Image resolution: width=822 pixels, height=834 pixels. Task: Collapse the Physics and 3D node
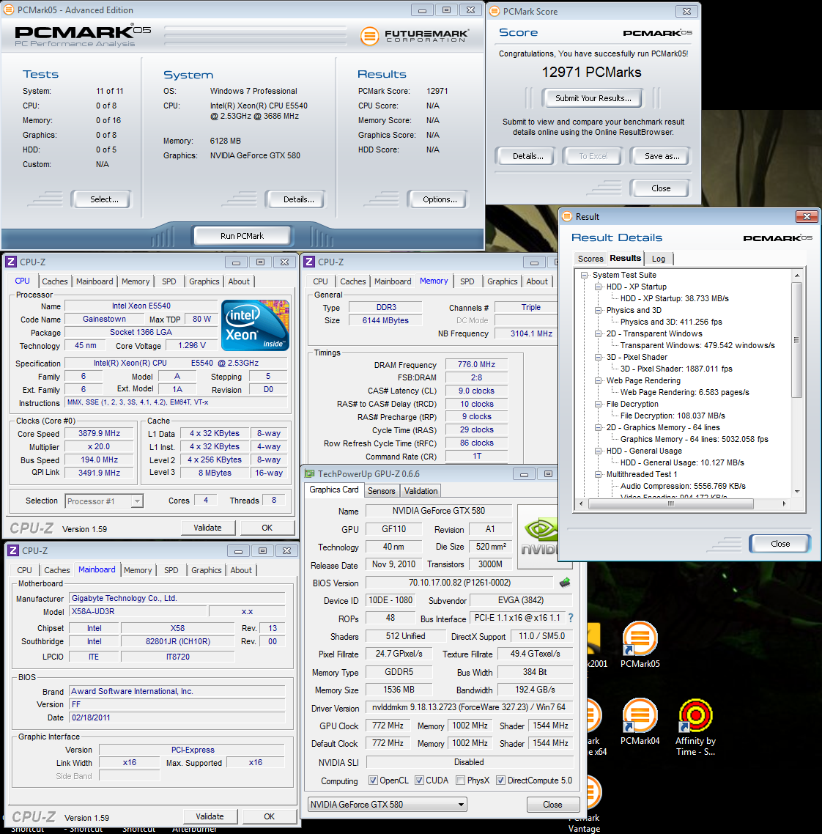coord(598,310)
